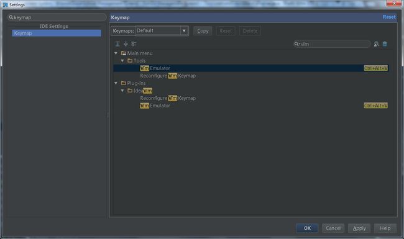The image size is (404, 239).
Task: Click the Collapse All tree icon
Action: pyautogui.click(x=126, y=44)
